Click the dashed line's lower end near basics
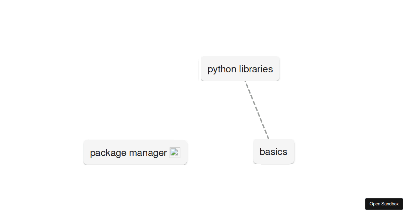Viewport: 411px width, 216px height. 268,137
